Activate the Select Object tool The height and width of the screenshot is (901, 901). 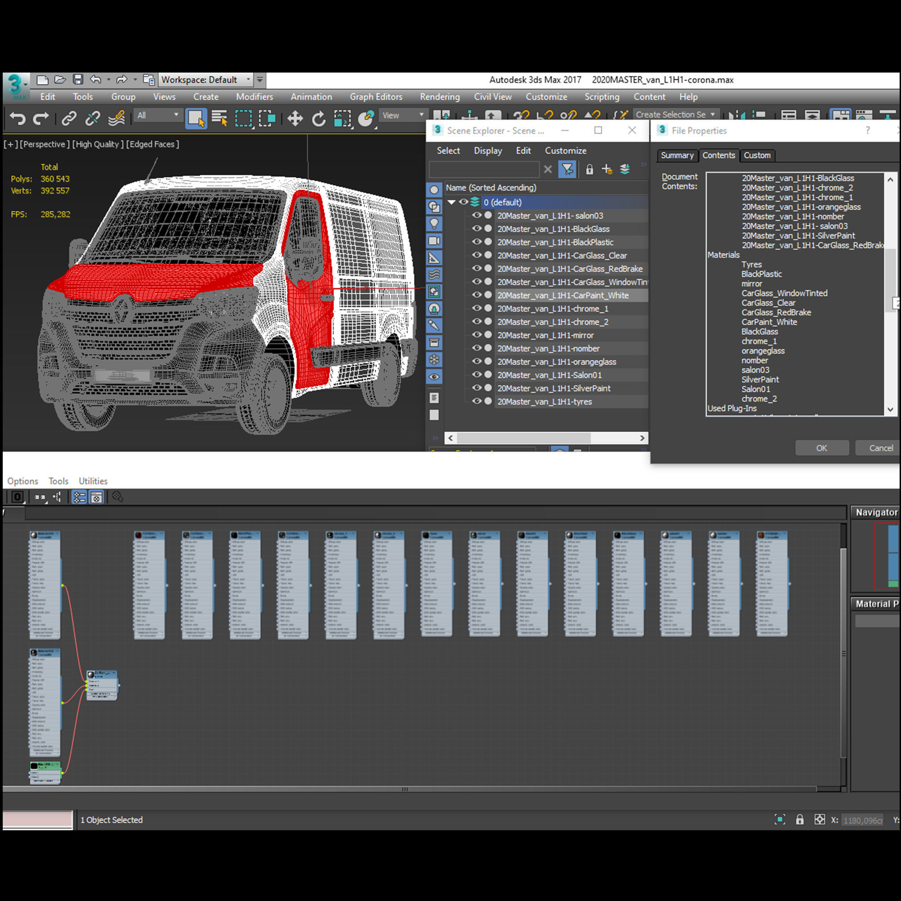pyautogui.click(x=196, y=118)
